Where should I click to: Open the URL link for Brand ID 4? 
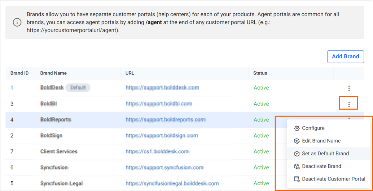(166, 120)
